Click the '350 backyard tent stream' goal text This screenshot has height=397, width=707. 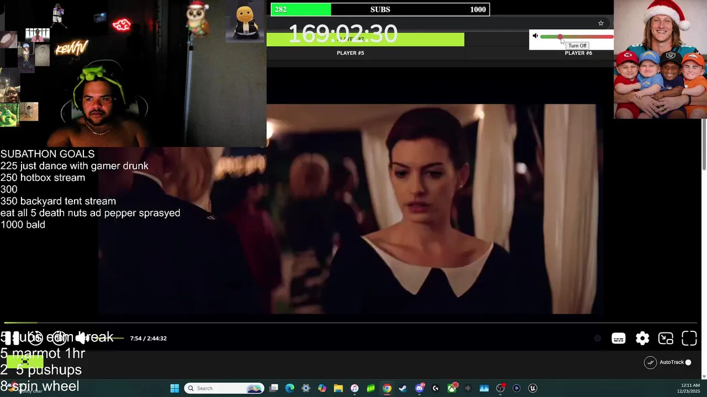click(x=58, y=201)
